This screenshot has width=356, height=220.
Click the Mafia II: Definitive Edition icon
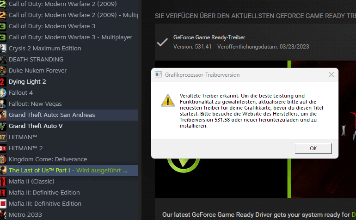(3, 193)
